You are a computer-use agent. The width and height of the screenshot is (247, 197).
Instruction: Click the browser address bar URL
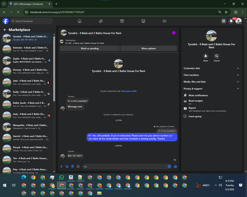pos(57,12)
